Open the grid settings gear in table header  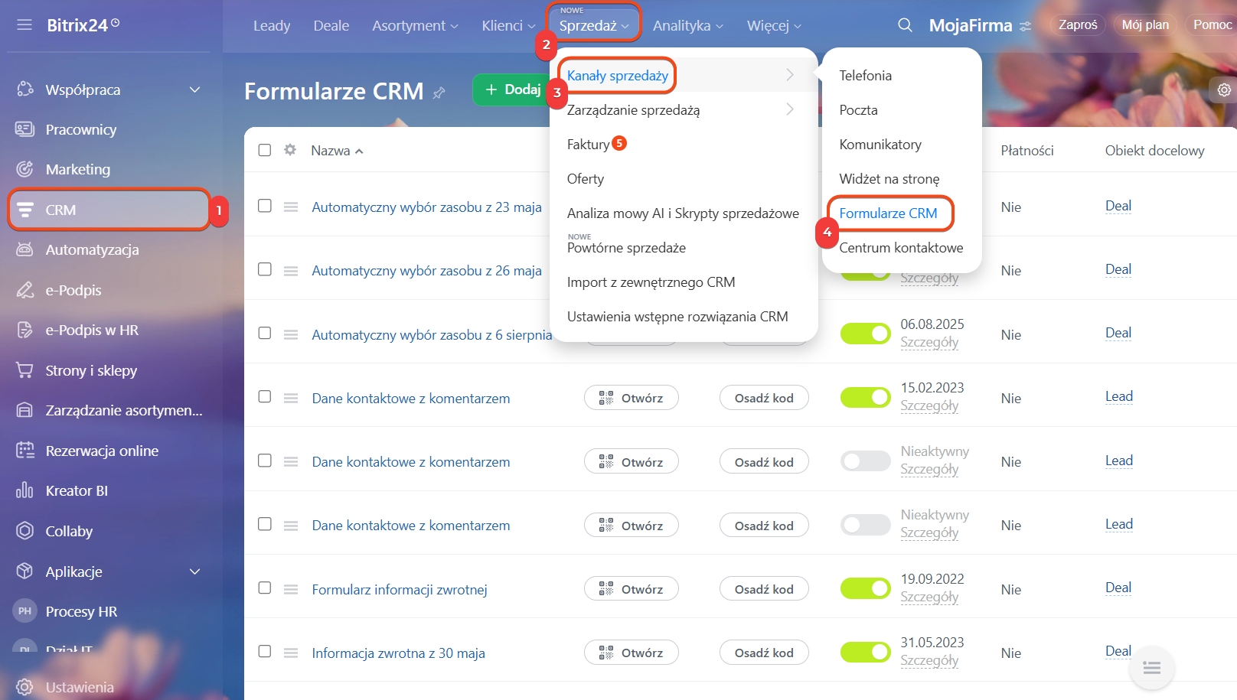click(x=290, y=150)
